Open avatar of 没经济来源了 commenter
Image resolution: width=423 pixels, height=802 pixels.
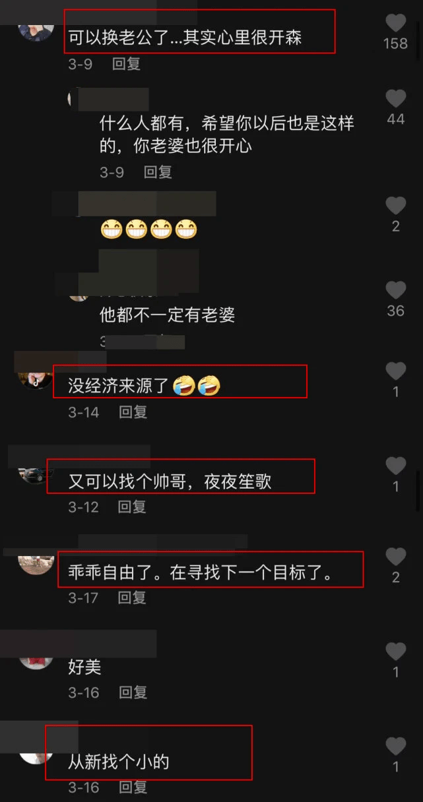point(36,380)
